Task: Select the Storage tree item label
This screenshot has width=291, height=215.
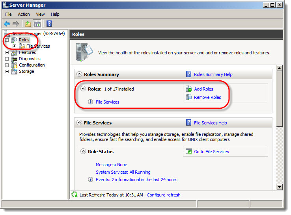Action: pyautogui.click(x=26, y=71)
